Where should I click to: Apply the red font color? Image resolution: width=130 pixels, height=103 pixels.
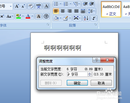click(x=28, y=16)
